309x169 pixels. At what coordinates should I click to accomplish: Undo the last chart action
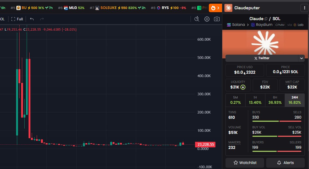tap(32, 19)
